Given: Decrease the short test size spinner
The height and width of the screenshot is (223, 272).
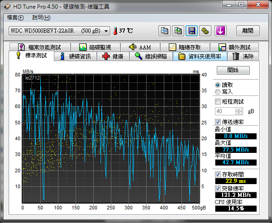Looking at the screenshot, I should 239,113.
